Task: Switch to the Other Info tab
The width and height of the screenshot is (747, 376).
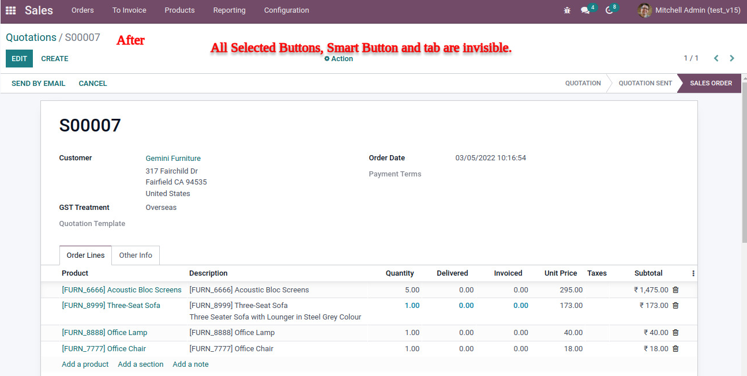Action: [136, 255]
